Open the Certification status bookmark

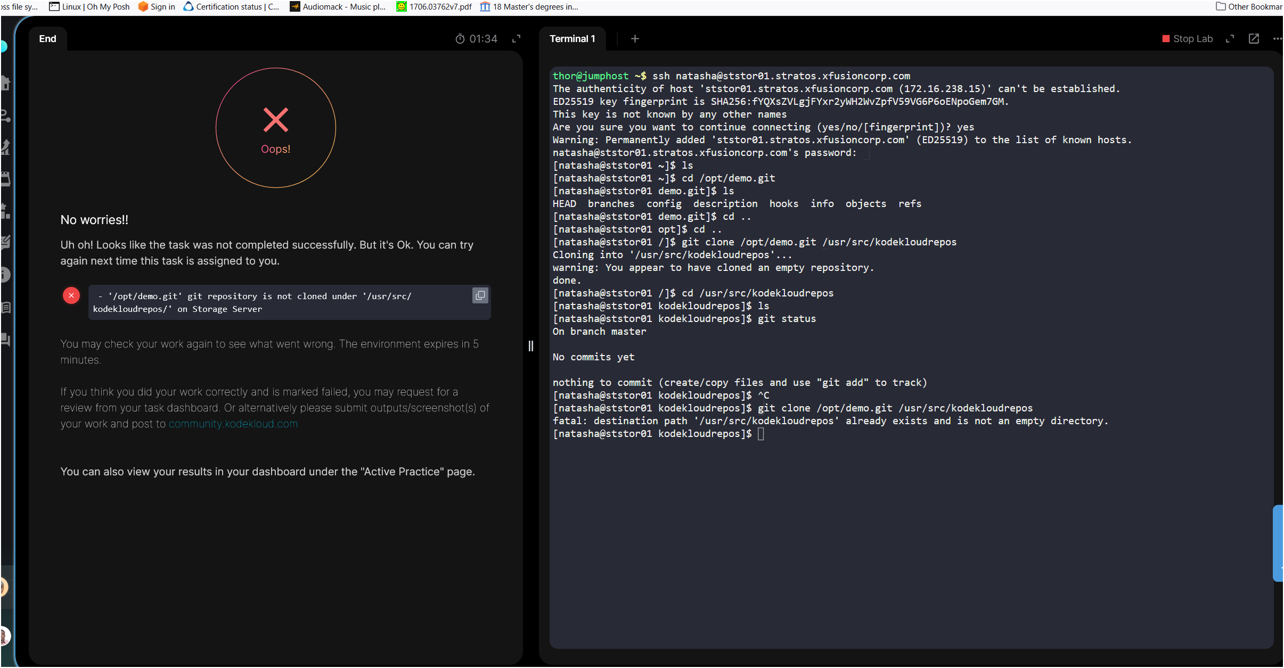coord(231,7)
